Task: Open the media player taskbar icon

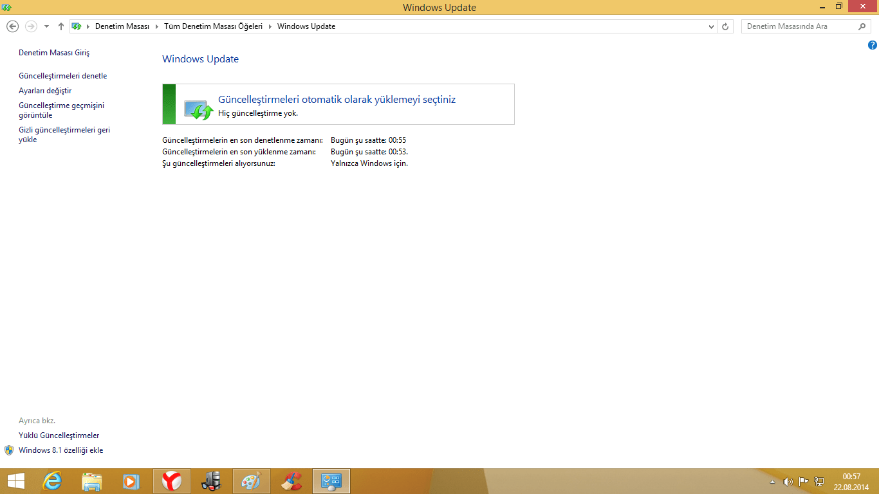Action: tap(131, 481)
